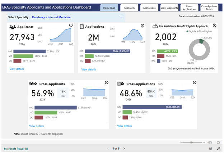Click MD bar showing 30.8% | 4,897
This screenshot has height=155, width=224.
coord(46,113)
